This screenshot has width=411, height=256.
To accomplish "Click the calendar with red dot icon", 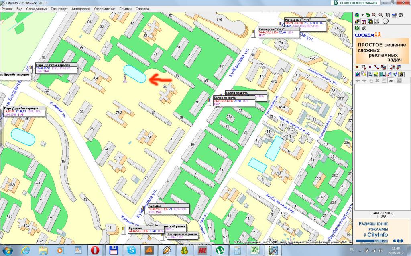I will point(399,67).
